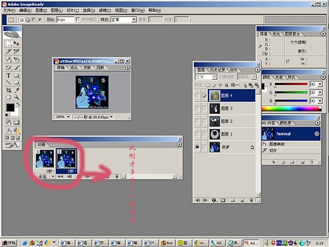Open the download speed Kbps dropdown

click(x=111, y=117)
